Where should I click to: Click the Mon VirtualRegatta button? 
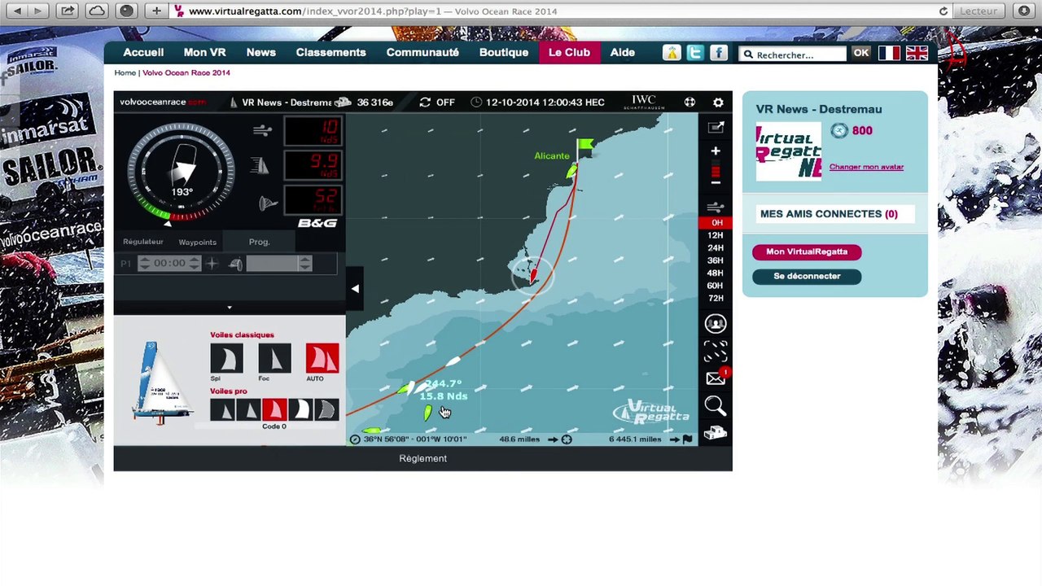pyautogui.click(x=807, y=251)
